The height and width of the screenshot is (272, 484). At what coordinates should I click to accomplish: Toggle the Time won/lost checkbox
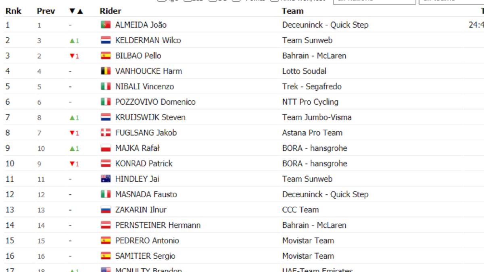click(x=274, y=0)
